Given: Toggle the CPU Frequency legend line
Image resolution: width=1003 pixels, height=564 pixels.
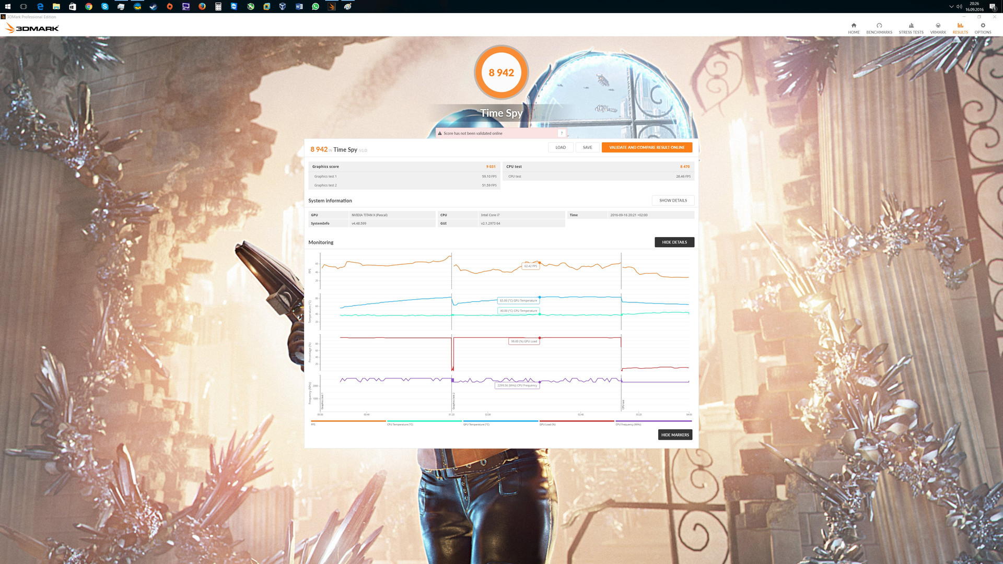Looking at the screenshot, I should pyautogui.click(x=654, y=422).
